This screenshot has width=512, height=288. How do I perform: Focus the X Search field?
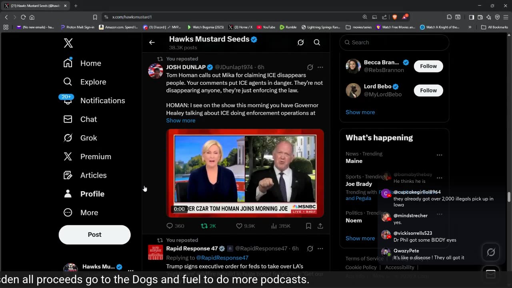point(394,42)
